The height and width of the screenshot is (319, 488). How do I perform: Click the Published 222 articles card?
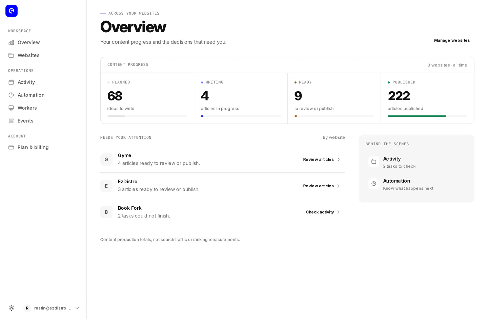pyautogui.click(x=427, y=98)
